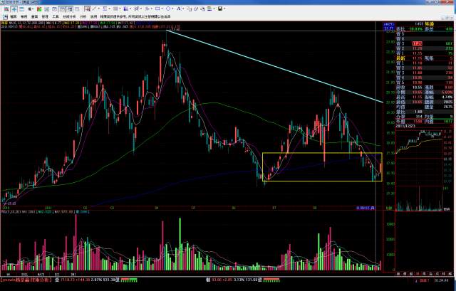Click latest price row showing 11.15 and 5
Image resolution: width=456 pixels, height=291 pixels.
coord(425,58)
